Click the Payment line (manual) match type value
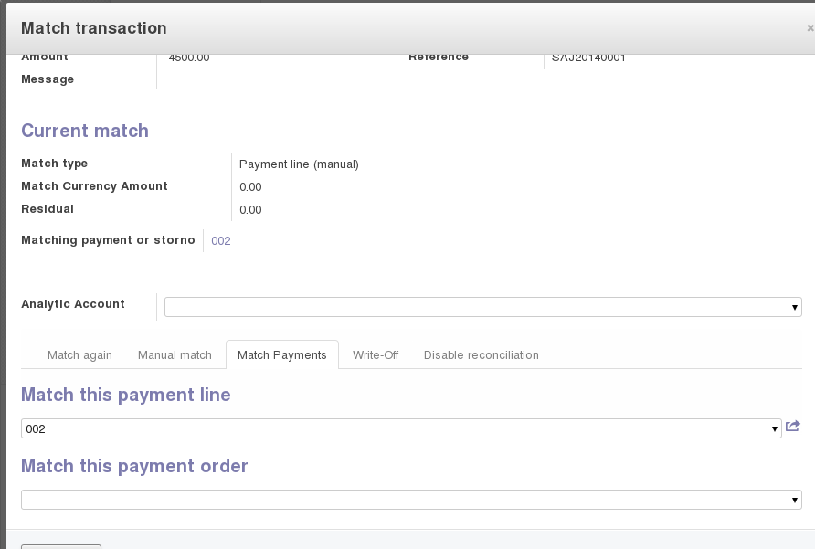The width and height of the screenshot is (815, 549). [299, 164]
